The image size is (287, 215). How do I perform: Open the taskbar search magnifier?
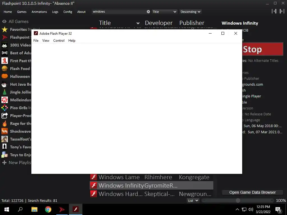[x=20, y=209]
